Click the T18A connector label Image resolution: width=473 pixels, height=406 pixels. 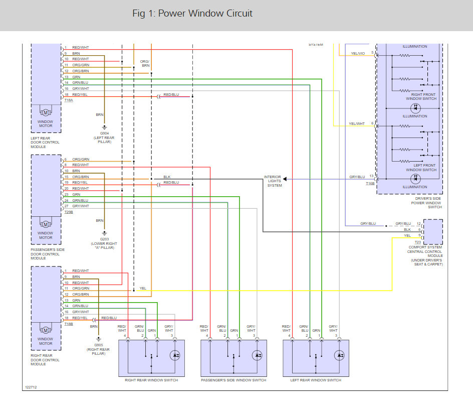pyautogui.click(x=69, y=100)
